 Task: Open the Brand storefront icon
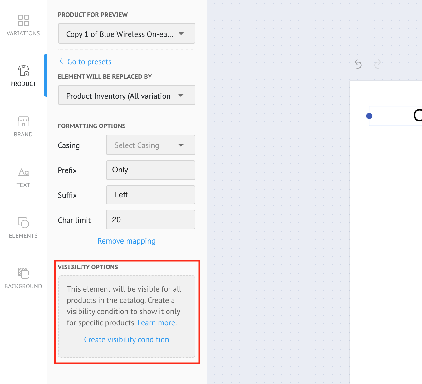(23, 122)
